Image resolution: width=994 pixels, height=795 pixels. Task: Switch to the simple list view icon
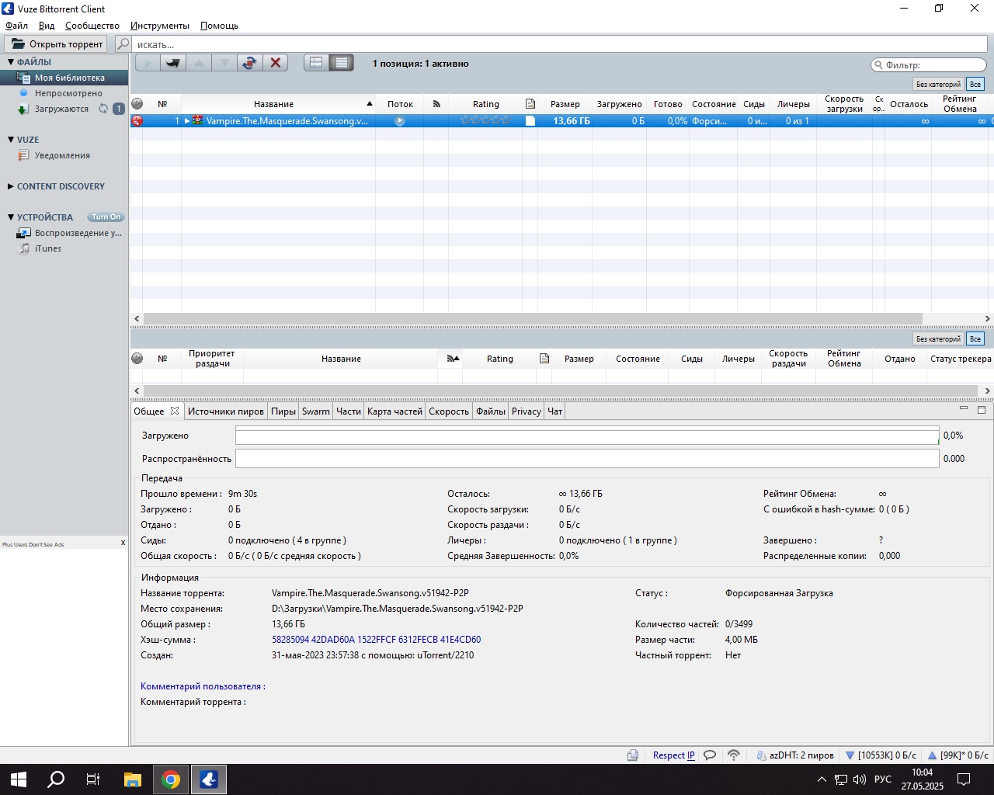(316, 63)
